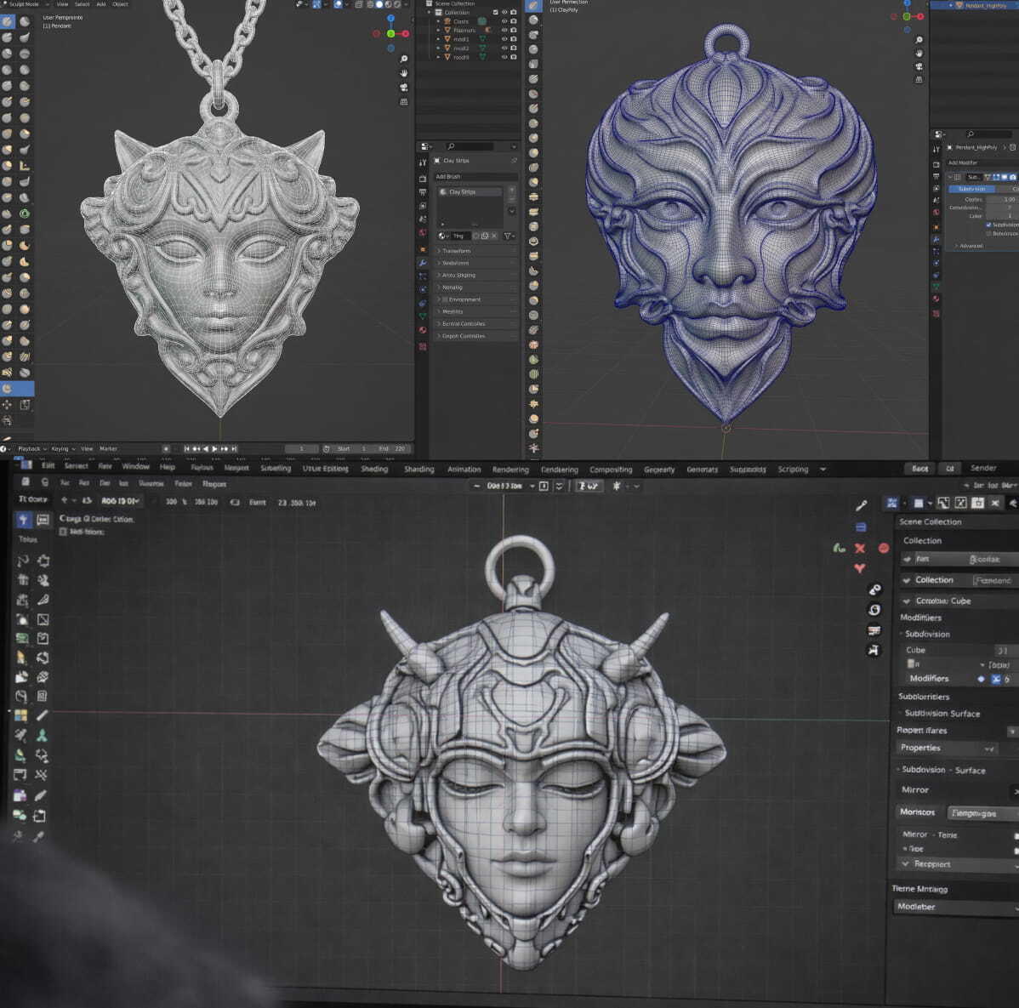
Task: Select blue Subdivision tab in modifier panel
Action: (x=971, y=189)
